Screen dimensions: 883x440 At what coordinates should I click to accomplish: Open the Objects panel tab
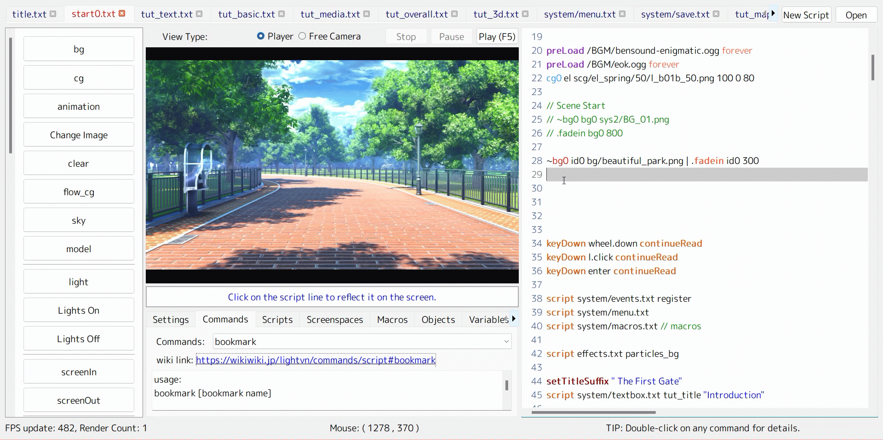point(438,320)
